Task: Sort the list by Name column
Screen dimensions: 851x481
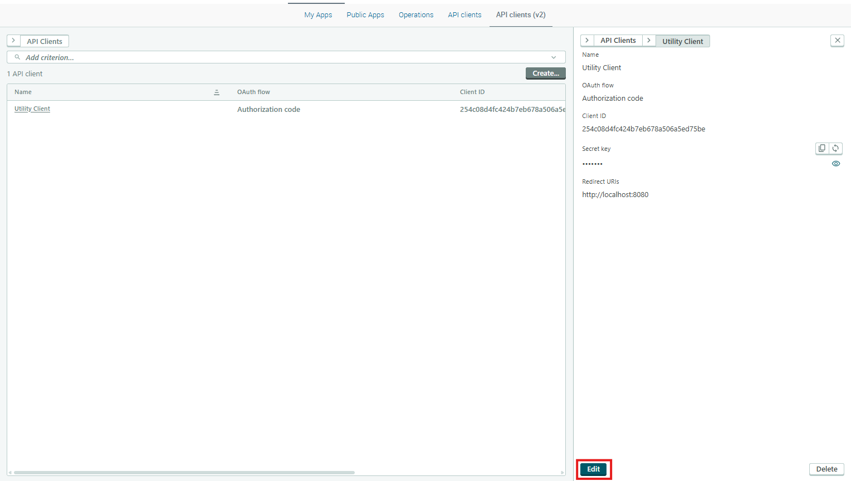Action: (x=217, y=92)
